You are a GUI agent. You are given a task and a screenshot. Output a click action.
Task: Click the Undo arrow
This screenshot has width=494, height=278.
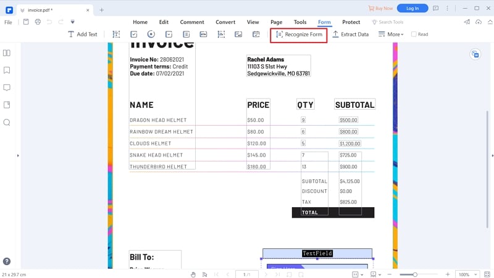tap(49, 22)
